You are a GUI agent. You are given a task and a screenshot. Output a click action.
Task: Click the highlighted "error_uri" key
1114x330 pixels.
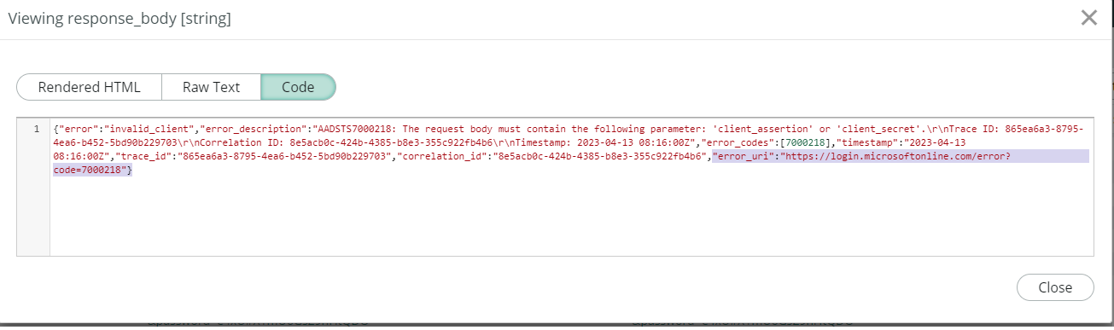(x=743, y=157)
